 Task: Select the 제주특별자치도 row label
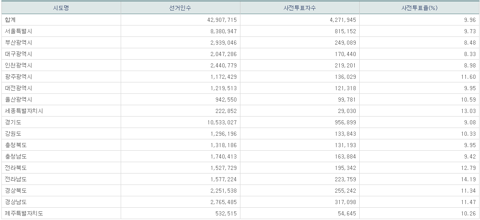24,213
